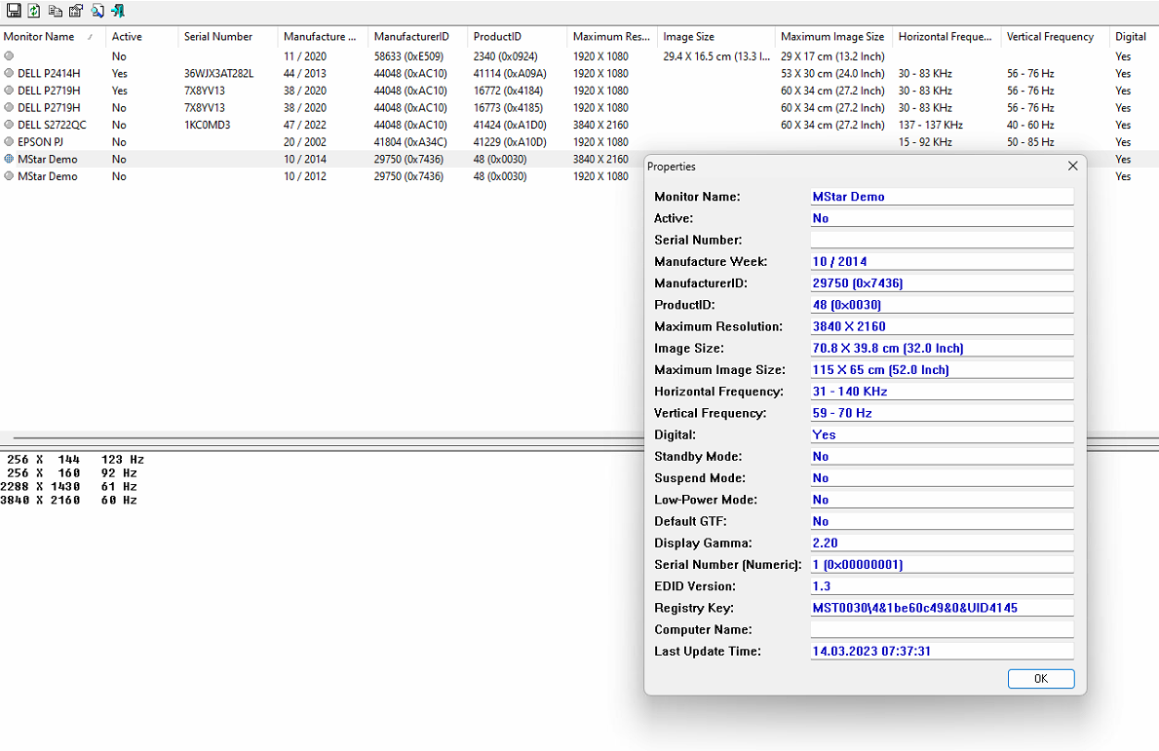The image size is (1159, 751).
Task: Sort by the Monitor Name column header
Action: 53,36
